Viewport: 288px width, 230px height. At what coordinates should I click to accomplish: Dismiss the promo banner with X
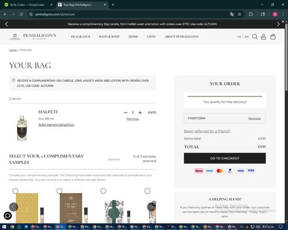click(283, 22)
